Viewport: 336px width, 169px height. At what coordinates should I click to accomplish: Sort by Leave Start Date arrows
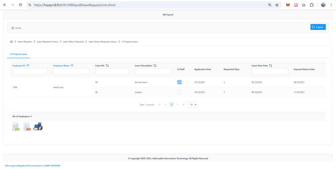(x=270, y=66)
